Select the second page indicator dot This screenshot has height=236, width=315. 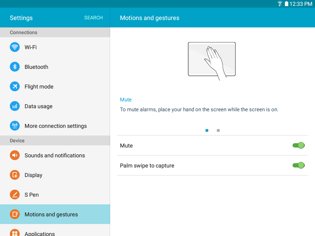pos(218,130)
